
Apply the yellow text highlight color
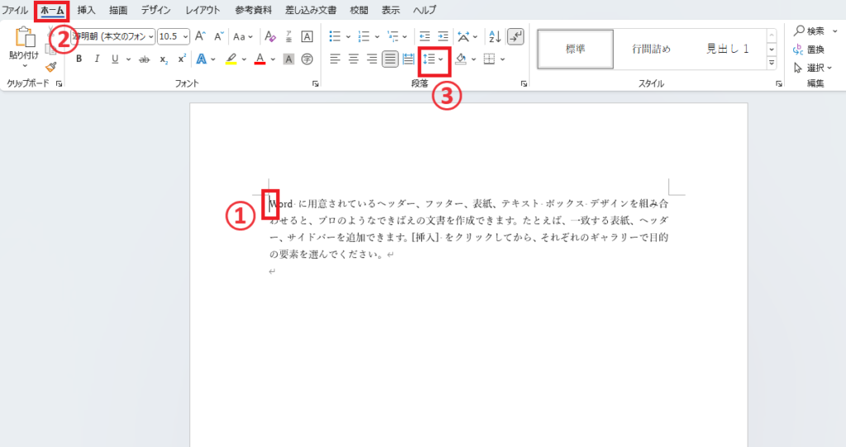coord(231,59)
